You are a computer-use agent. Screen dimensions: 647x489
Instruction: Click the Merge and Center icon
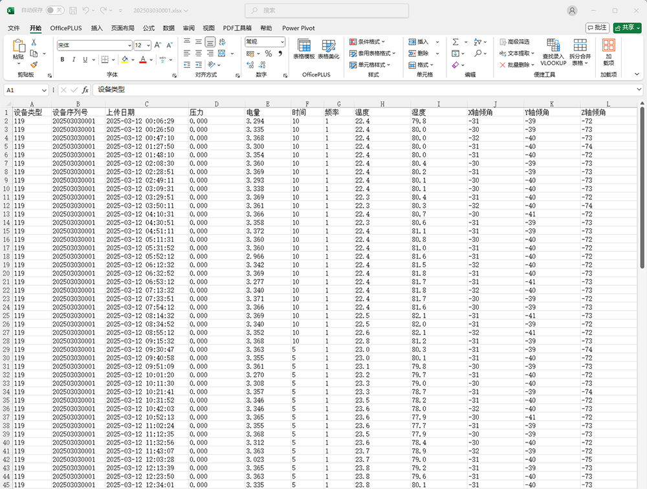tap(222, 53)
